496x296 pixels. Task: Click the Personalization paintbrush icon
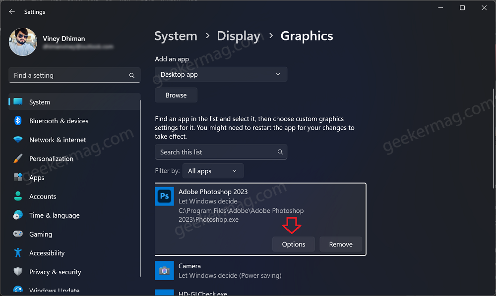click(18, 158)
